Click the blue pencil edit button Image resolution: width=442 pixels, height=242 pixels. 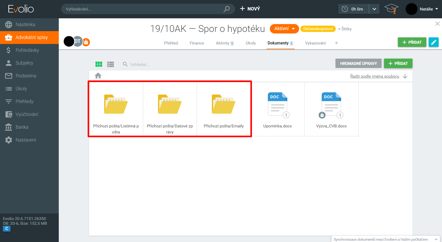point(434,42)
